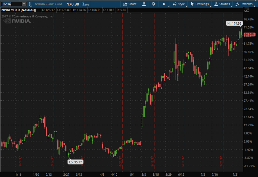
Task: Click the chart scale icon above price axis
Action: [x=246, y=10]
